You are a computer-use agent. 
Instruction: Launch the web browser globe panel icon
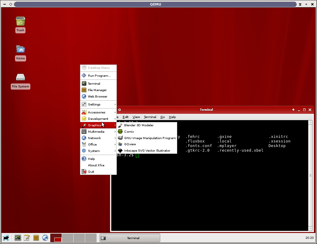tap(45, 238)
